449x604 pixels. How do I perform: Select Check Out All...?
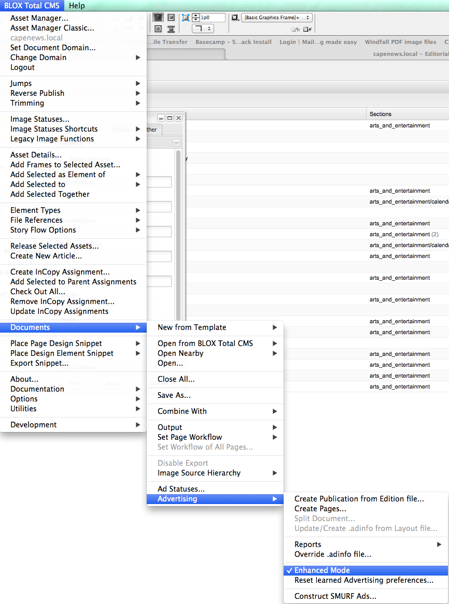point(73,292)
